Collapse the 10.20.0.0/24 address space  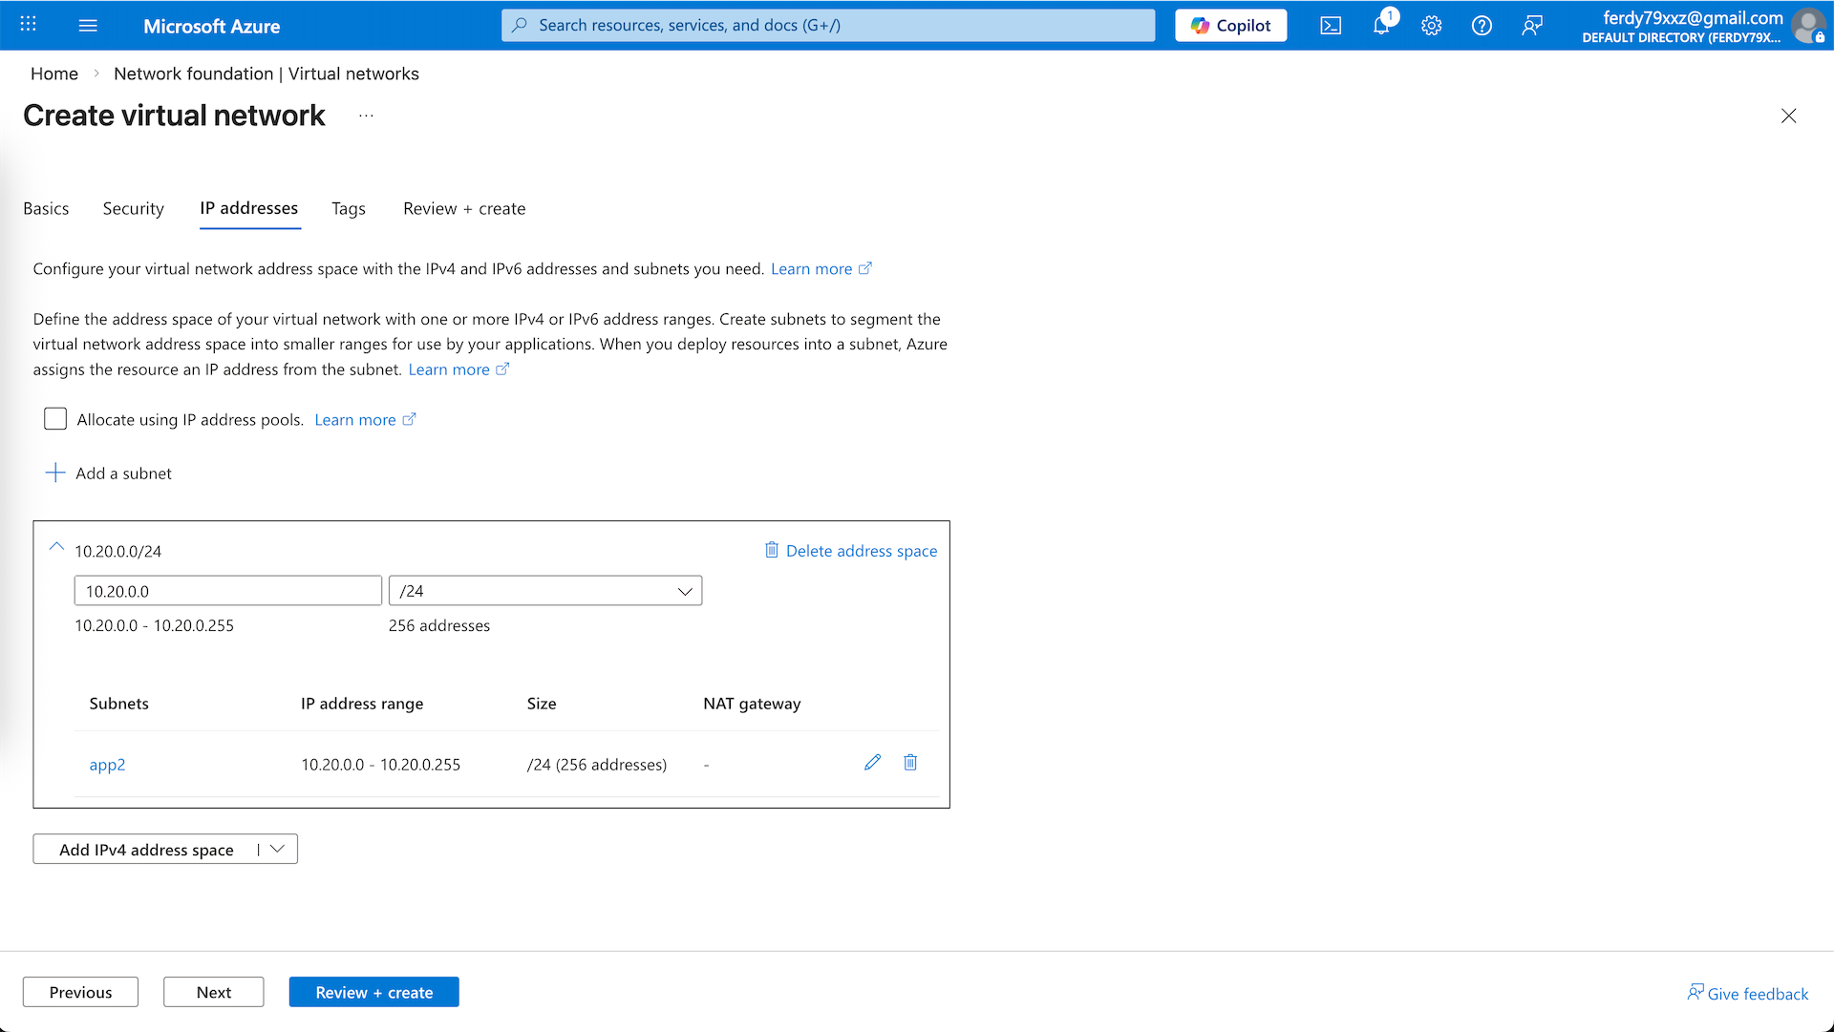pyautogui.click(x=56, y=547)
